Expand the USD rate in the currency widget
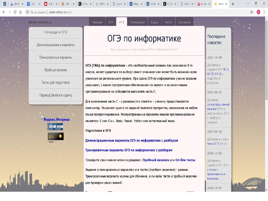The width and height of the screenshot is (268, 201). click(x=49, y=126)
